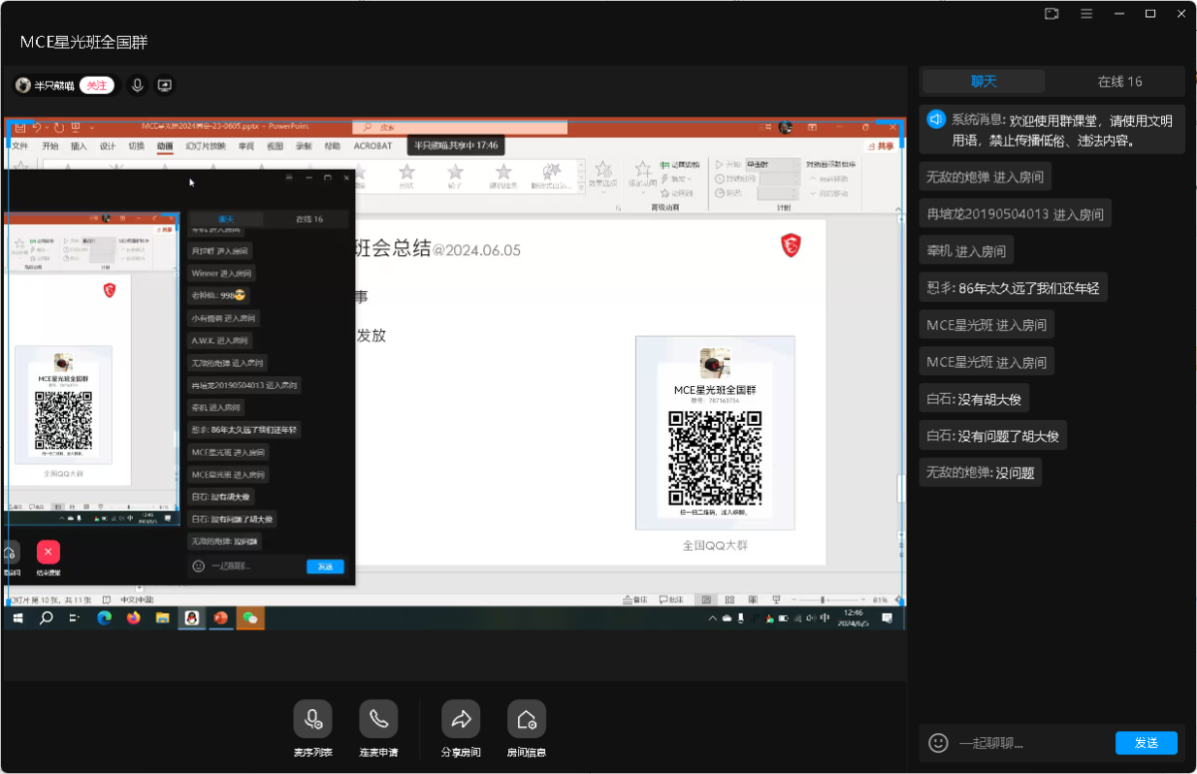The height and width of the screenshot is (774, 1197).
Task: Open the 设计 ribbon tab in PowerPoint
Action: 108,146
